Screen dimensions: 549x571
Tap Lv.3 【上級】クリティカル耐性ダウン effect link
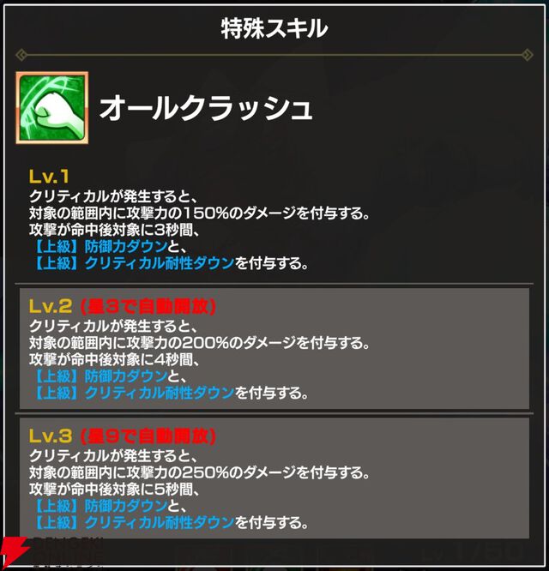[x=132, y=522]
